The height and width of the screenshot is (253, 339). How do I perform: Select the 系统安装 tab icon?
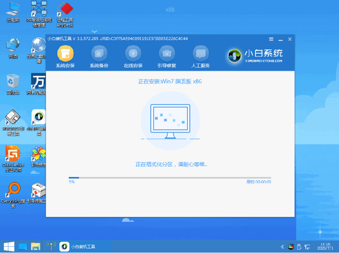point(65,54)
